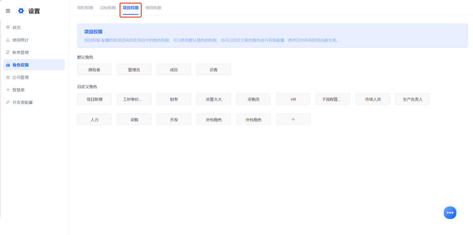Open the 开发 custom role
473x235 pixels.
[174, 119]
